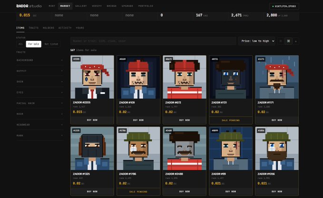Click the 0.015 floor price in stats bar
The width and height of the screenshot is (323, 198).
click(25, 15)
